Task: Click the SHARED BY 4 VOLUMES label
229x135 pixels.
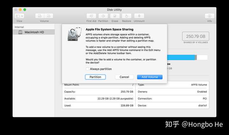Action: (x=196, y=42)
